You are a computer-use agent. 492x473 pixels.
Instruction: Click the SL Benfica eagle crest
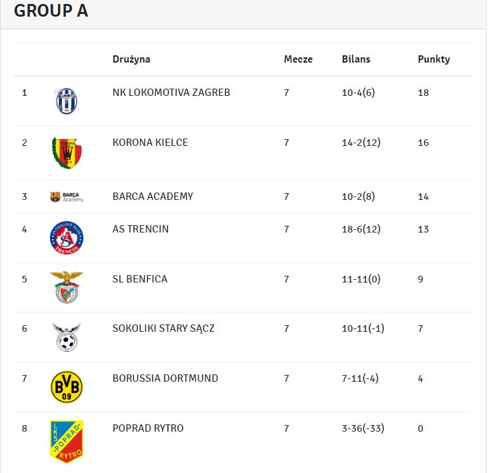point(67,287)
